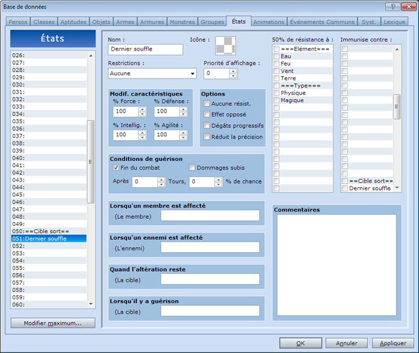
Task: Switch to the Animations tab
Action: [268, 22]
